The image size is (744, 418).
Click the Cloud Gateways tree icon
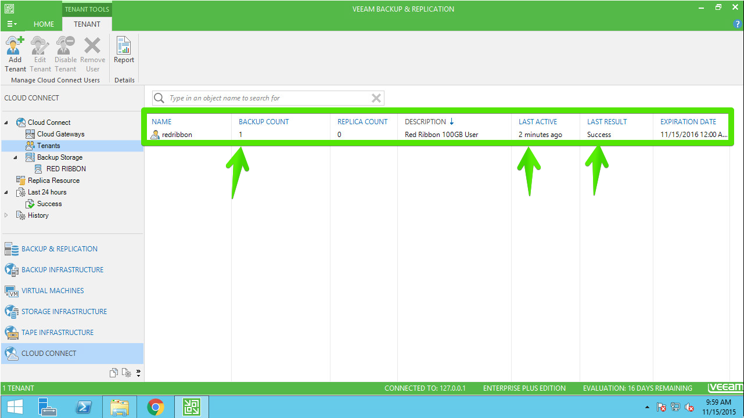30,134
